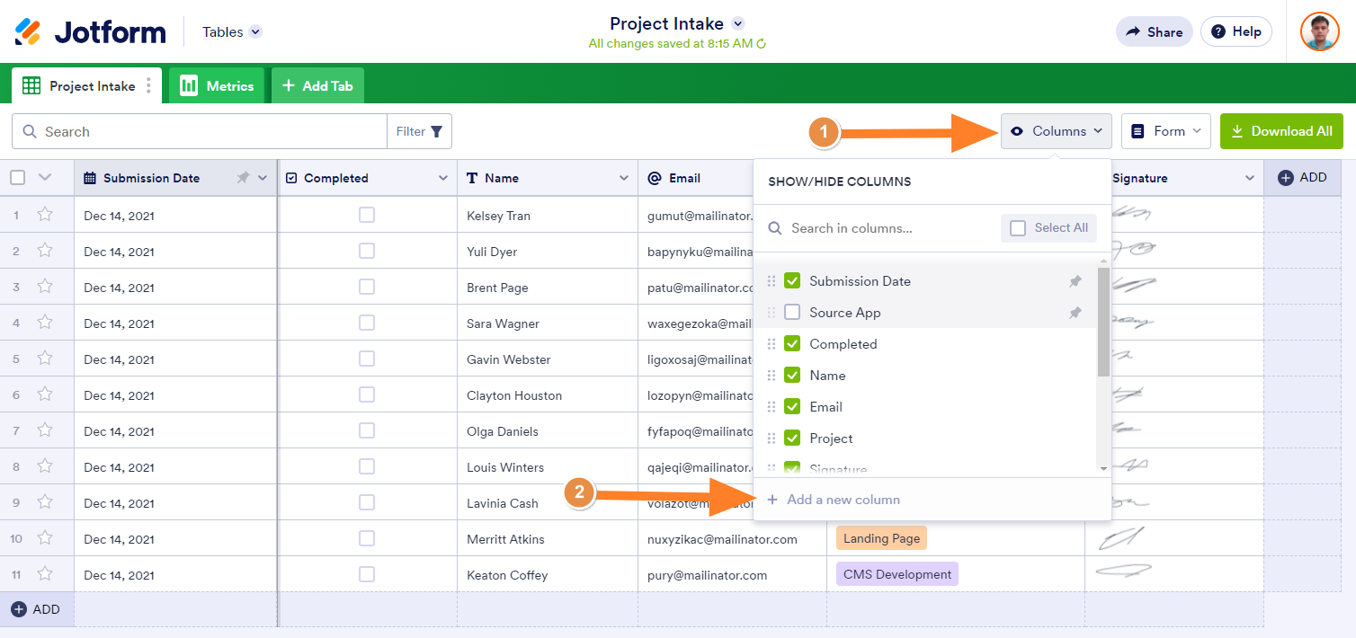Open the user profile avatar

click(1319, 31)
